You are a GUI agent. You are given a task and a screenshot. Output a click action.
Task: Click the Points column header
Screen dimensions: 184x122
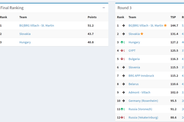(92, 17)
